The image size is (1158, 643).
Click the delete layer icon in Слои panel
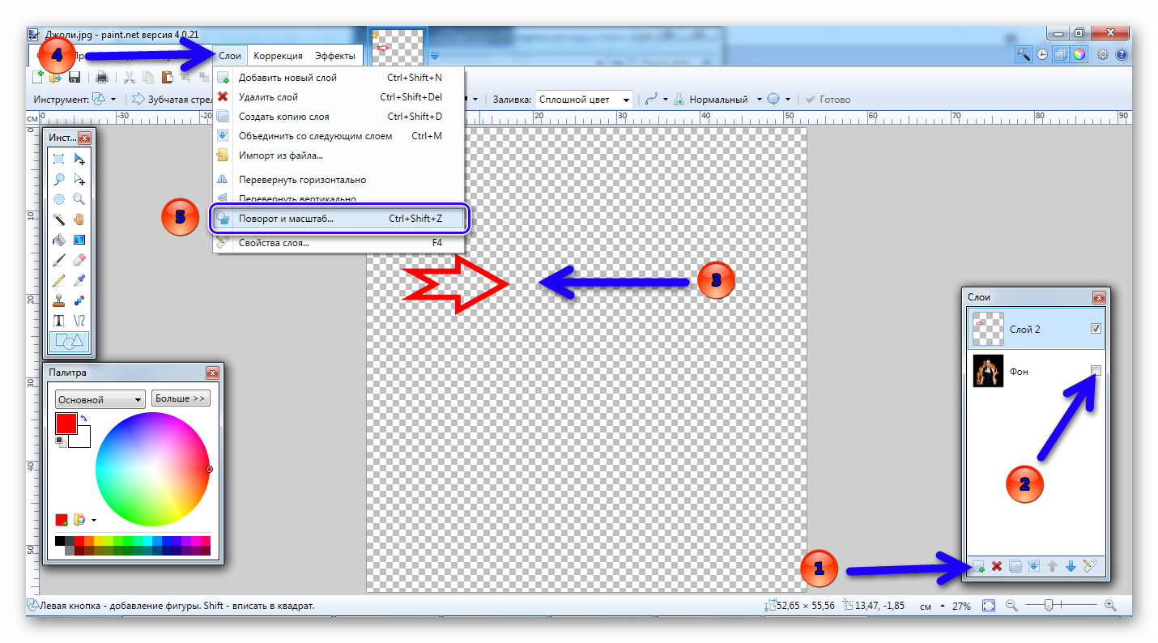pos(997,567)
